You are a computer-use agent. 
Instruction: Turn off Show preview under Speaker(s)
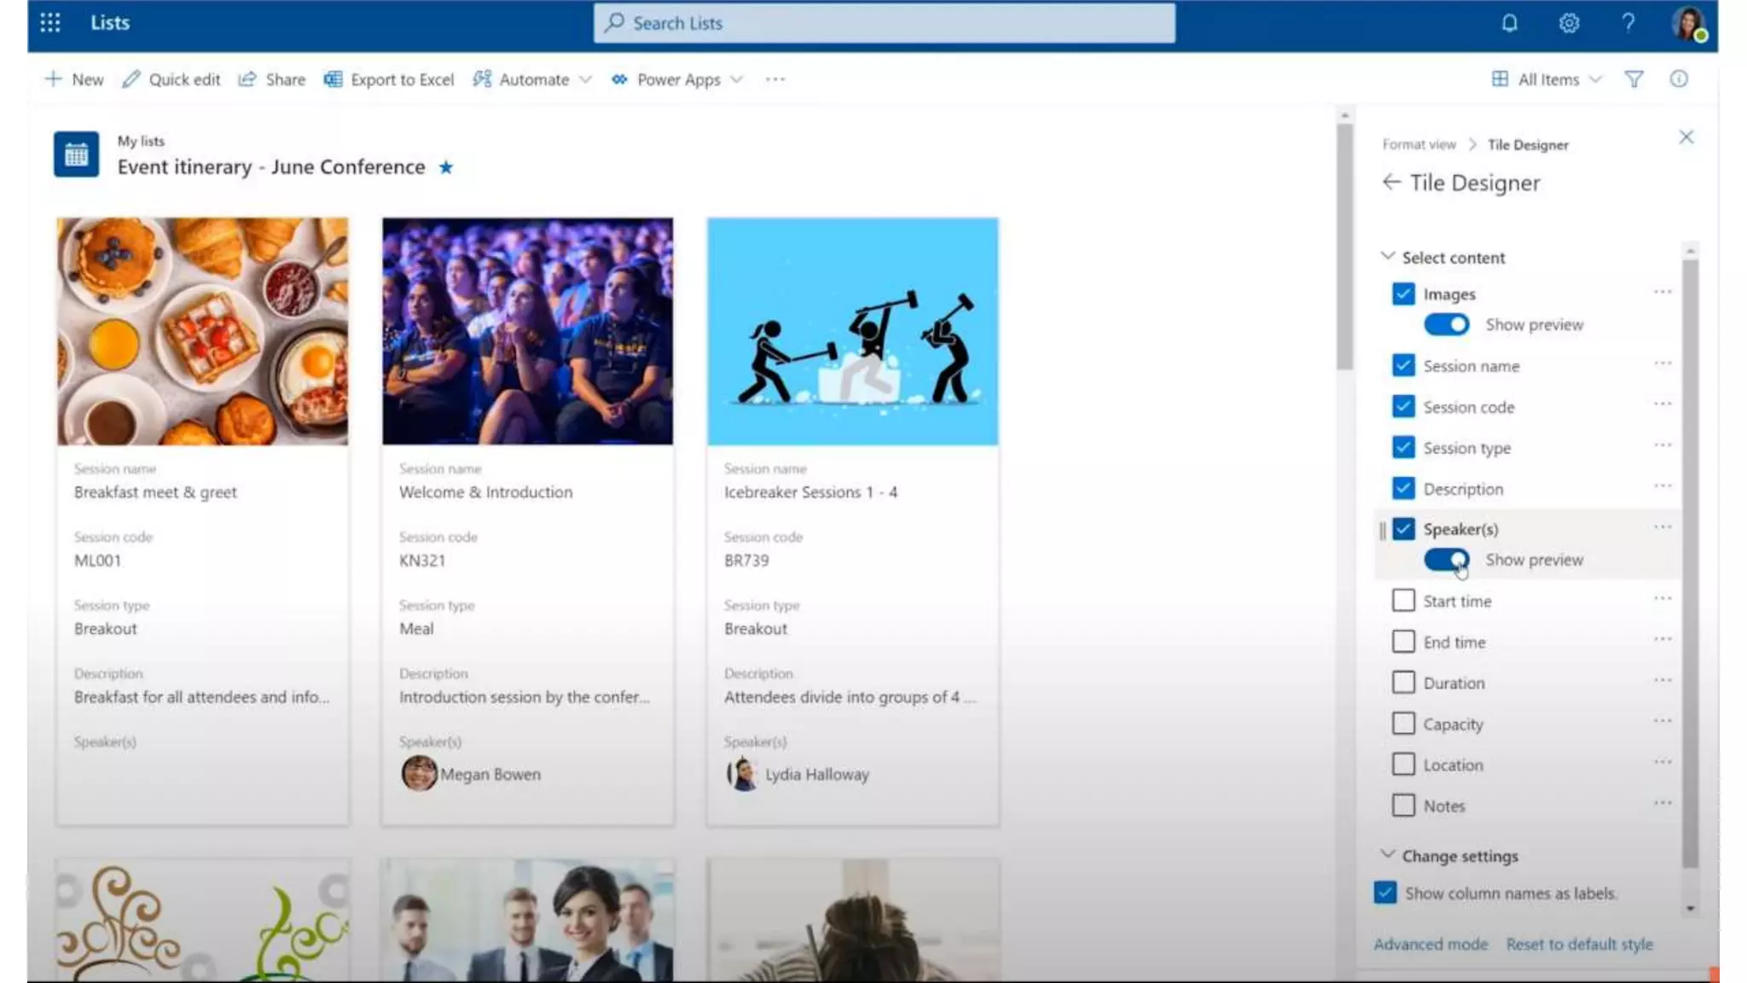click(1447, 560)
